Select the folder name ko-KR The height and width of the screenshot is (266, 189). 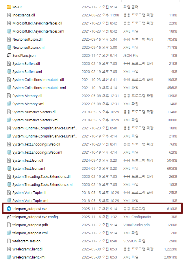[17, 7]
